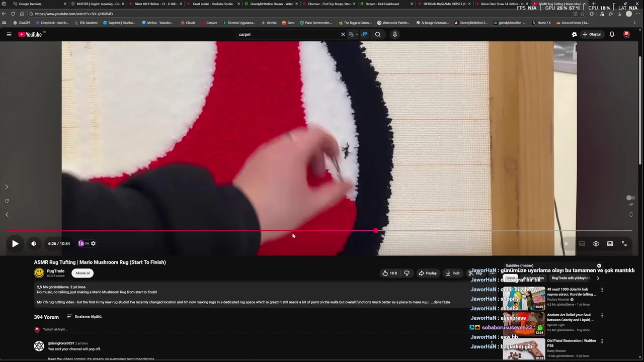Open the BTK Akademi bookmark

(86, 23)
